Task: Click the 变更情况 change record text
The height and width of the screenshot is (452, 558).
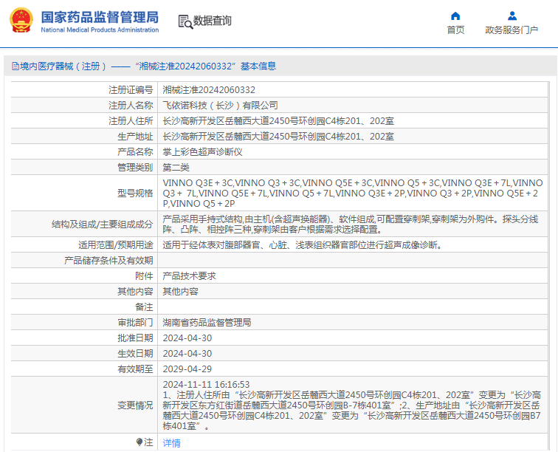Action: point(352,405)
